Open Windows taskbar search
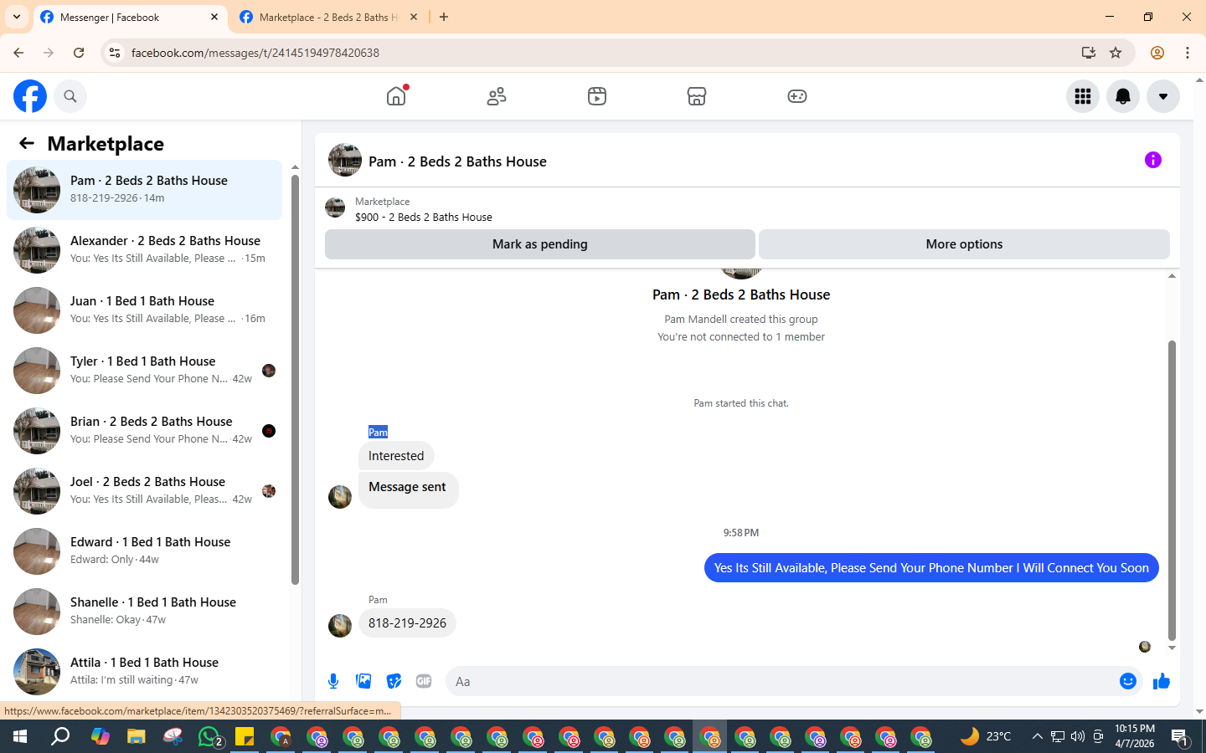The width and height of the screenshot is (1206, 753). (60, 736)
